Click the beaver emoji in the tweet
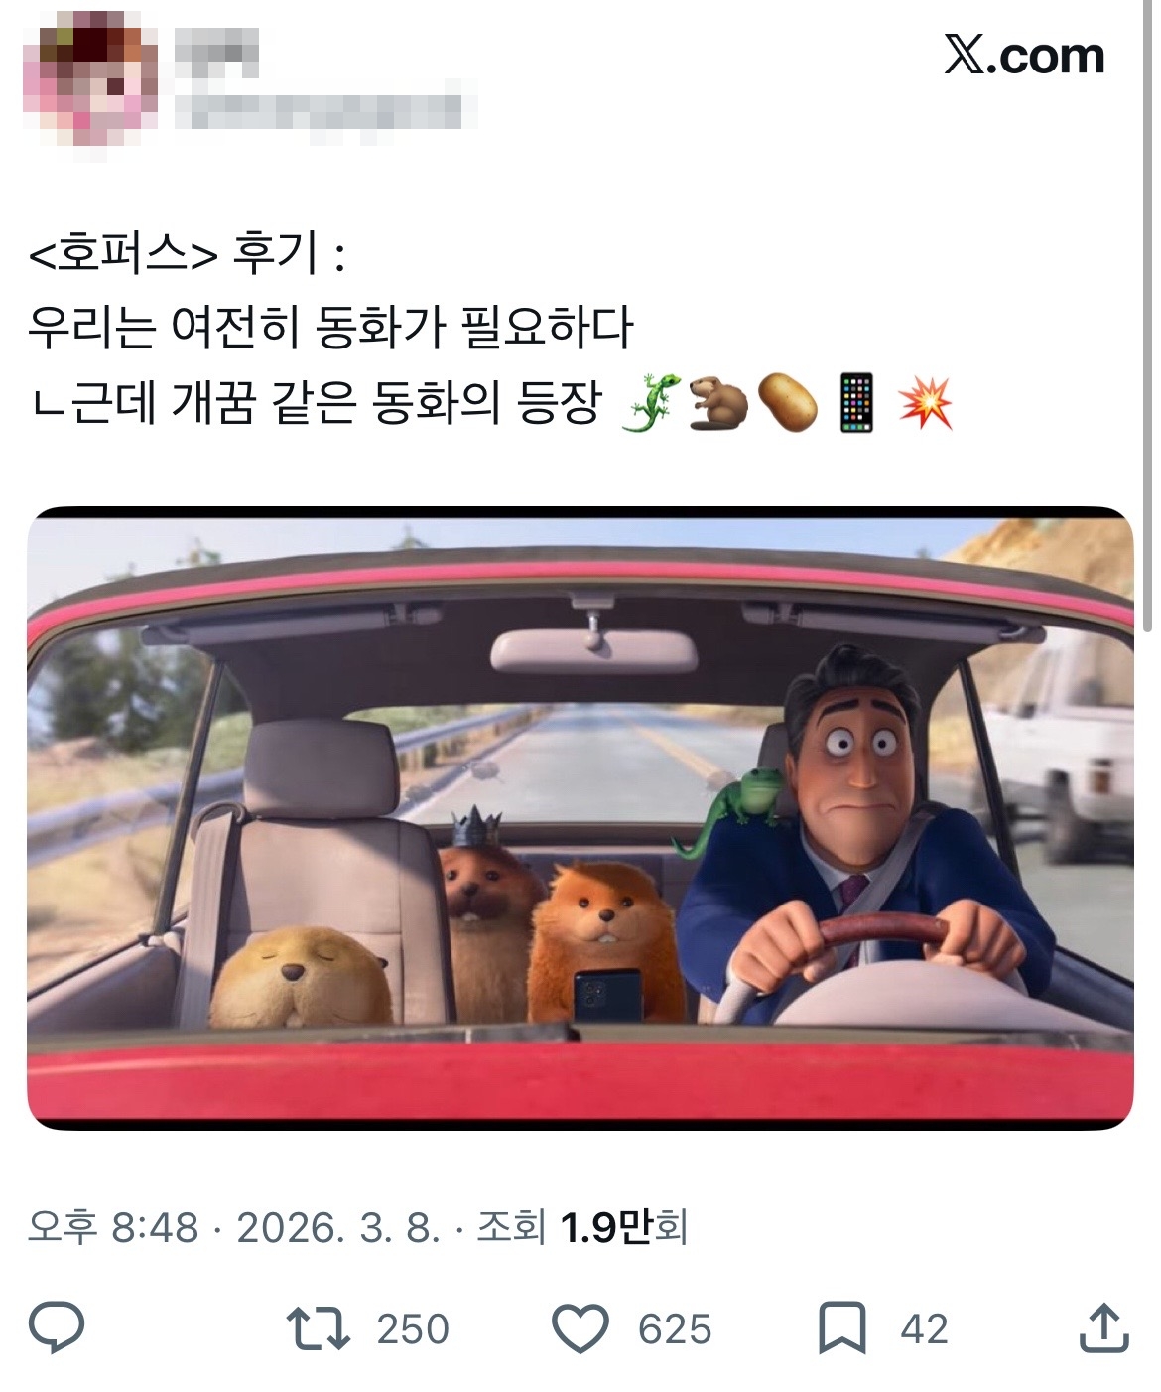 pos(718,403)
